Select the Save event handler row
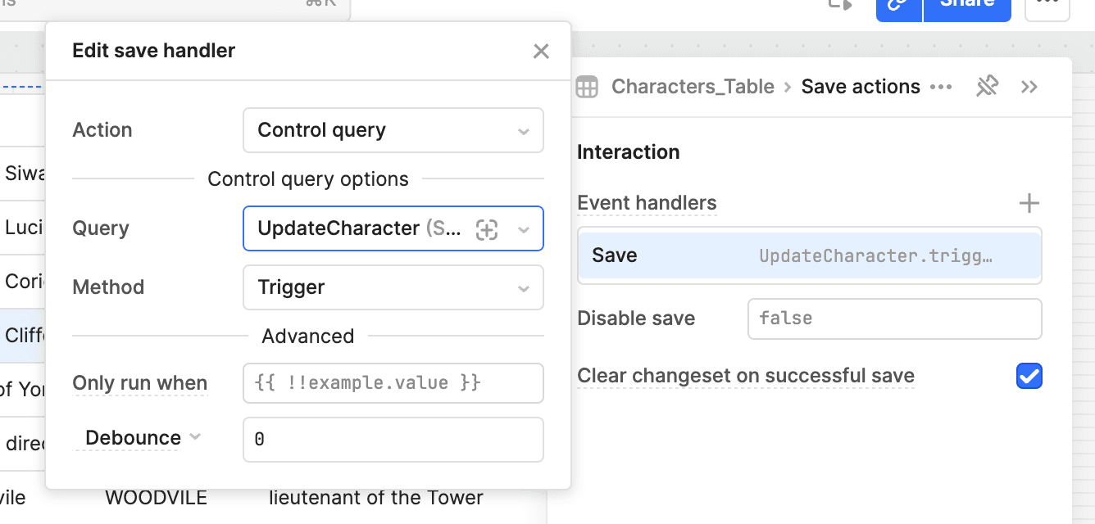The width and height of the screenshot is (1095, 524). tap(809, 255)
